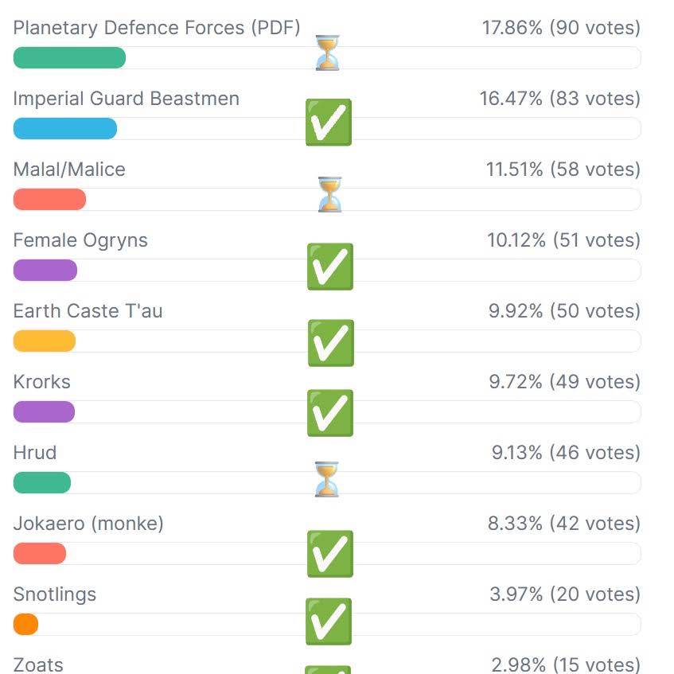Select the blue Imperial Guard Beastmen bar
The image size is (674, 674).
[65, 129]
